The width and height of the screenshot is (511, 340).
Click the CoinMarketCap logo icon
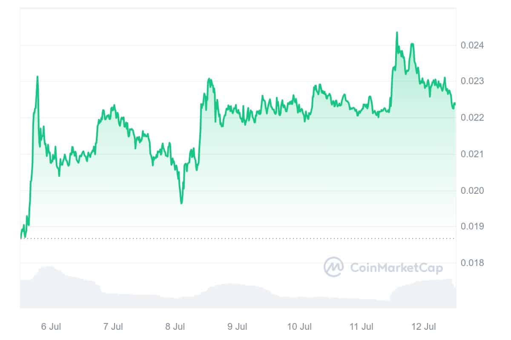tap(334, 267)
